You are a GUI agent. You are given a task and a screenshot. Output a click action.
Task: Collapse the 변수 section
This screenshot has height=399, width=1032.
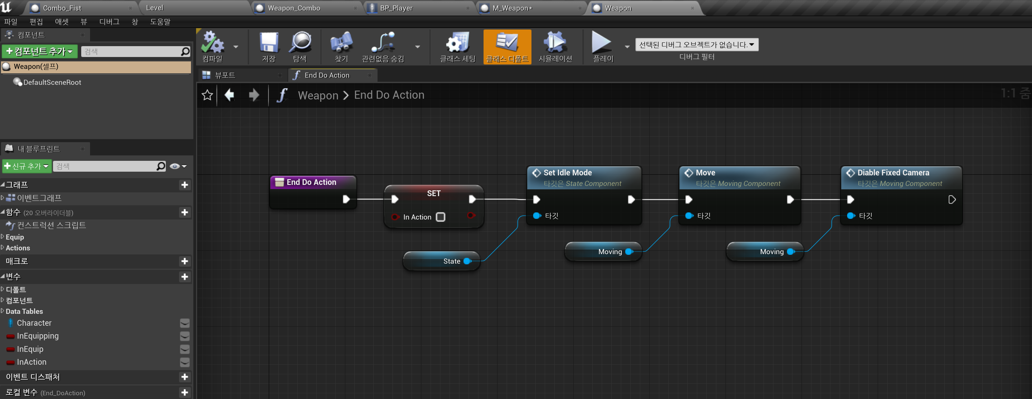point(3,277)
